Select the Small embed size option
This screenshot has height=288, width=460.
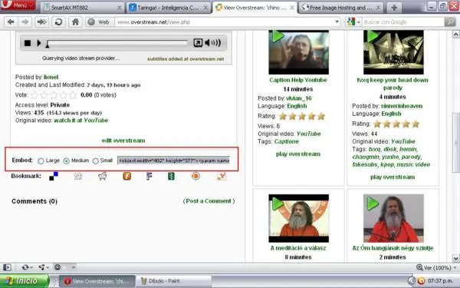(x=95, y=161)
